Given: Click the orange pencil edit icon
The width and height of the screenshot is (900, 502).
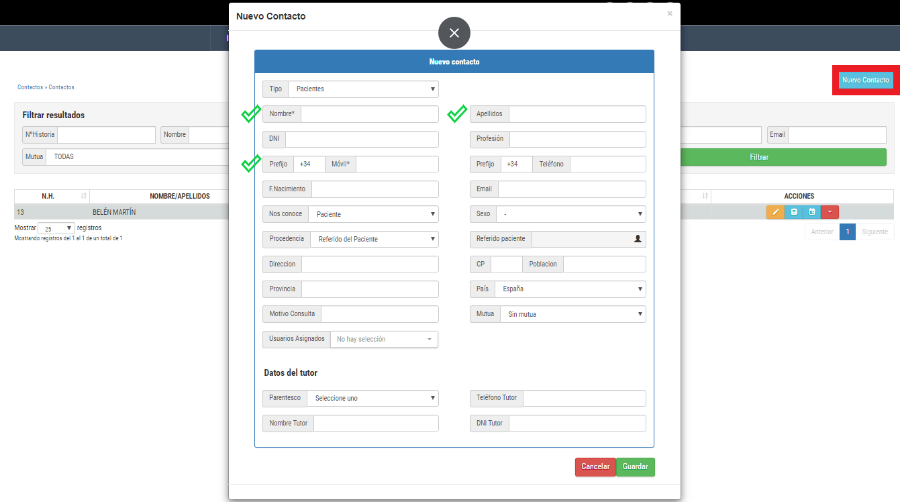Looking at the screenshot, I should [775, 212].
